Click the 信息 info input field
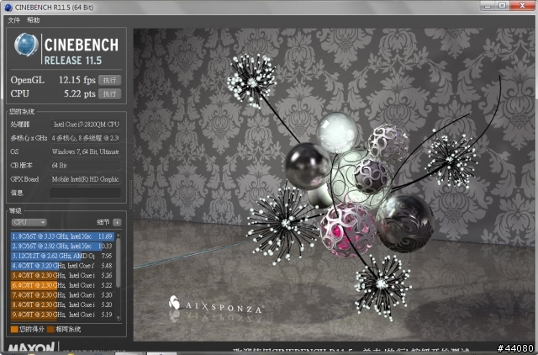 [x=86, y=193]
